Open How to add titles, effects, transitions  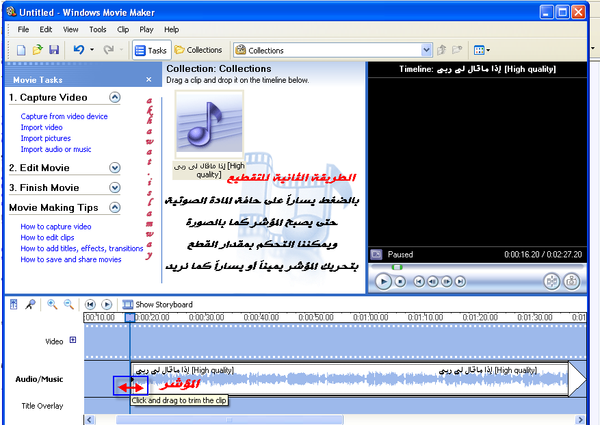[x=82, y=248]
